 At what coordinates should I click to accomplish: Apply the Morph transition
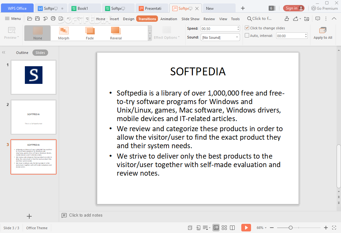pos(64,33)
